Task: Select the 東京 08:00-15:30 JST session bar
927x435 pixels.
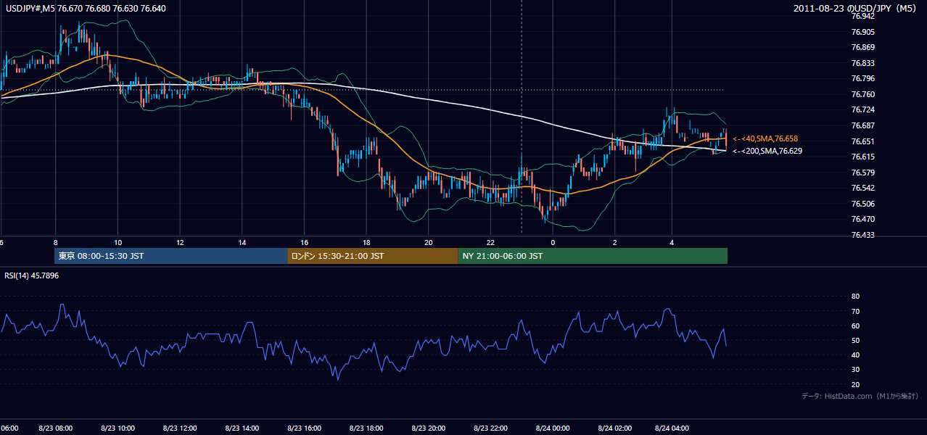Action: 171,256
